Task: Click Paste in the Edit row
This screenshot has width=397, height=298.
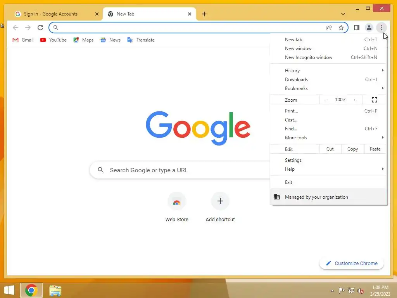Action: pyautogui.click(x=375, y=149)
